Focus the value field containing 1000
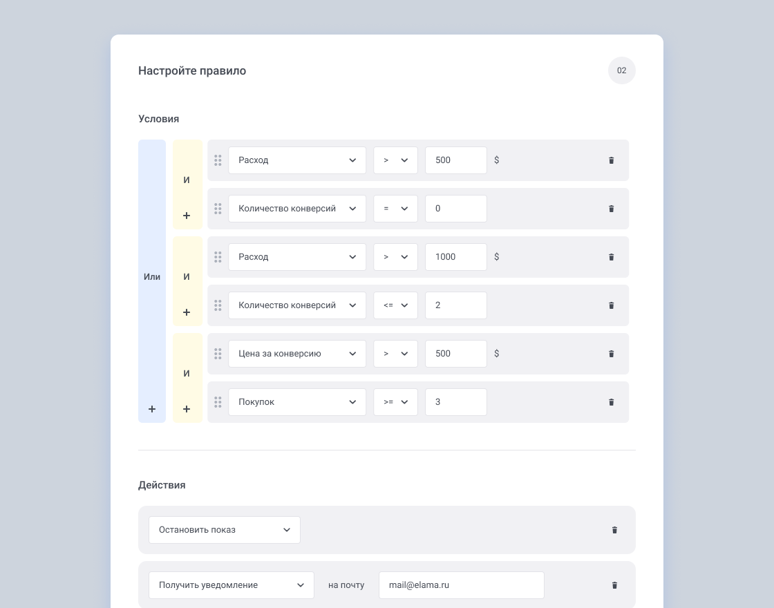Image resolution: width=774 pixels, height=608 pixels. pyautogui.click(x=455, y=257)
